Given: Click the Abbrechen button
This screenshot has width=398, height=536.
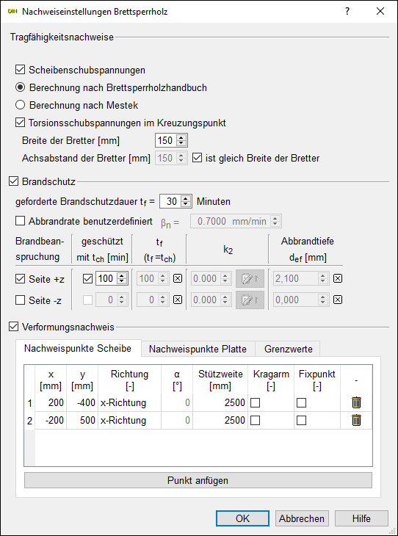Looking at the screenshot, I should coord(302,518).
